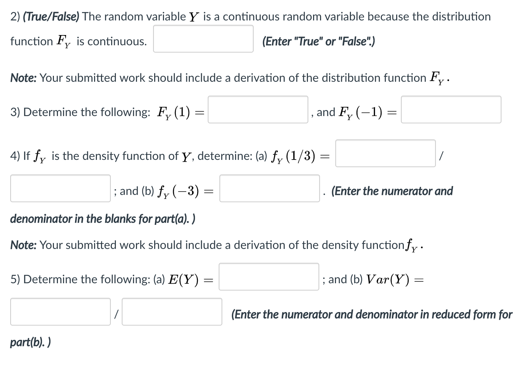527x365 pixels.
Task: Click the slash between Var(Y) answer boxes
Action: pos(117,312)
